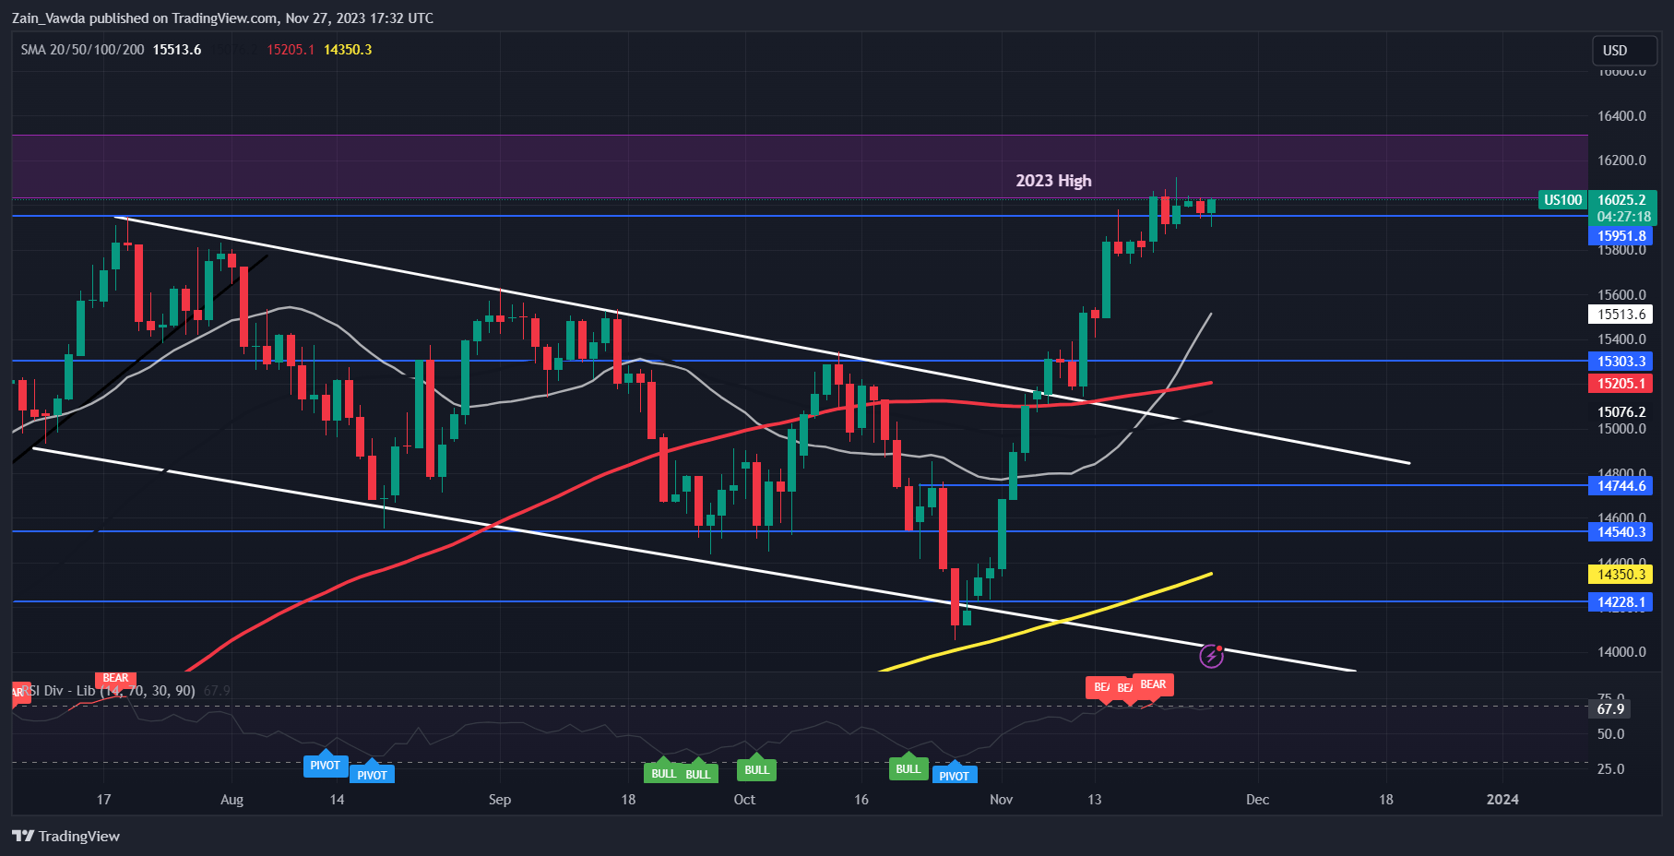Select the SMA 20/50/100/200 indicator legend
Screen dimensions: 1674x856
click(82, 50)
